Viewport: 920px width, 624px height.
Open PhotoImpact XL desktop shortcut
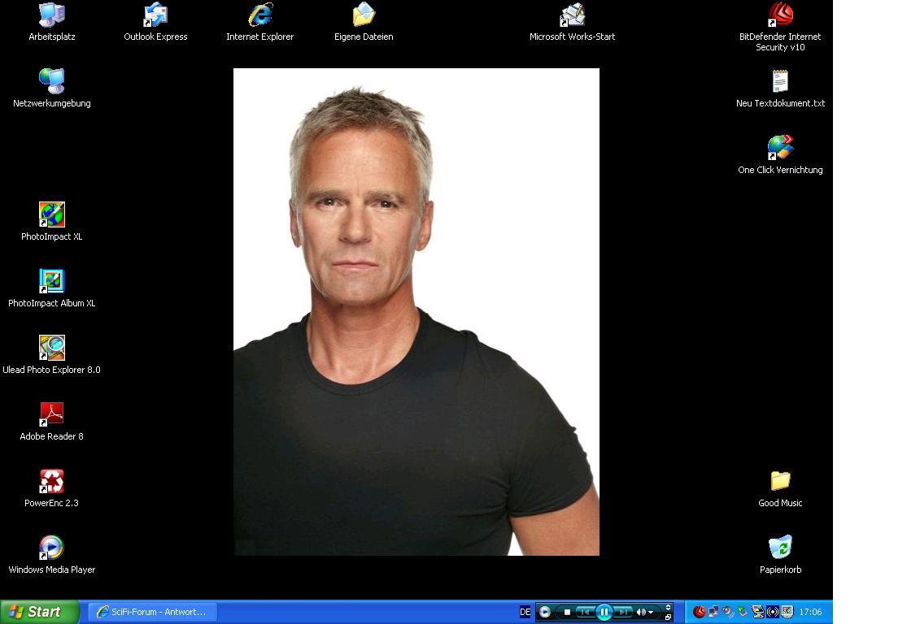(51, 214)
